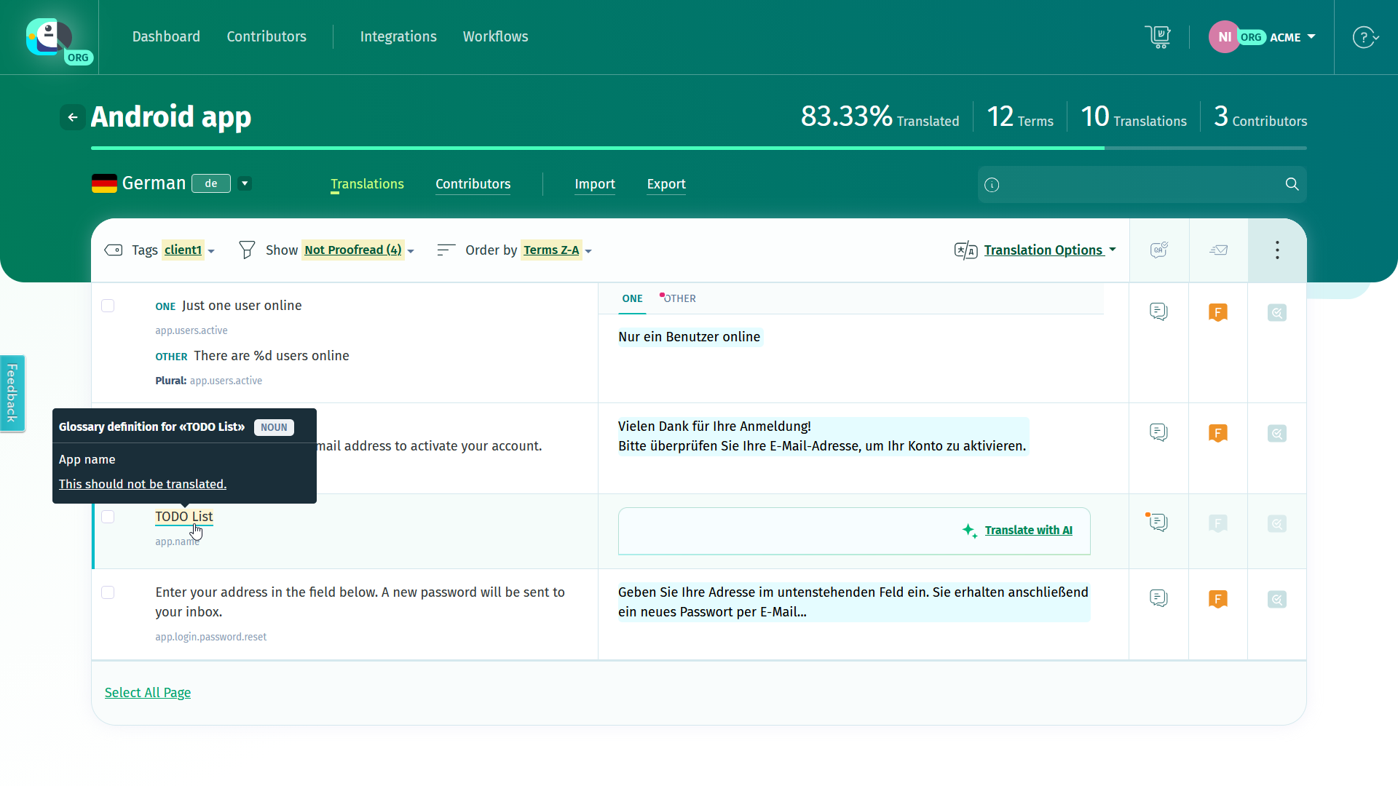
Task: Click the translation progress bar
Action: click(699, 148)
